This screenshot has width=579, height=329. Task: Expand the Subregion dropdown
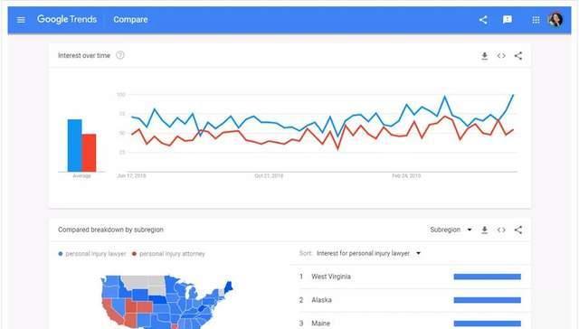tap(451, 230)
